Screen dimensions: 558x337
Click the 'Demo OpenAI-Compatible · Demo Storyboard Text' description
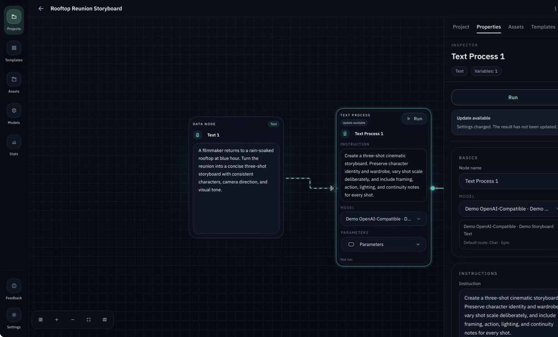point(508,230)
